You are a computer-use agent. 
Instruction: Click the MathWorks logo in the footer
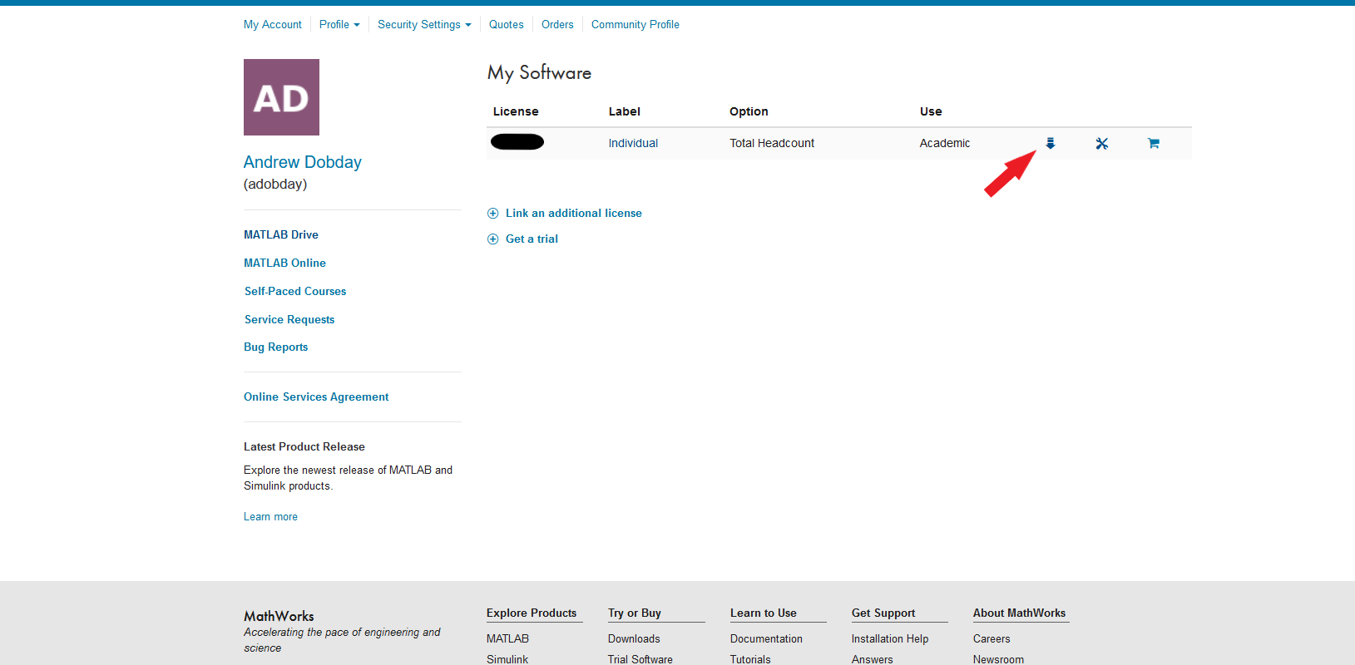click(x=279, y=616)
